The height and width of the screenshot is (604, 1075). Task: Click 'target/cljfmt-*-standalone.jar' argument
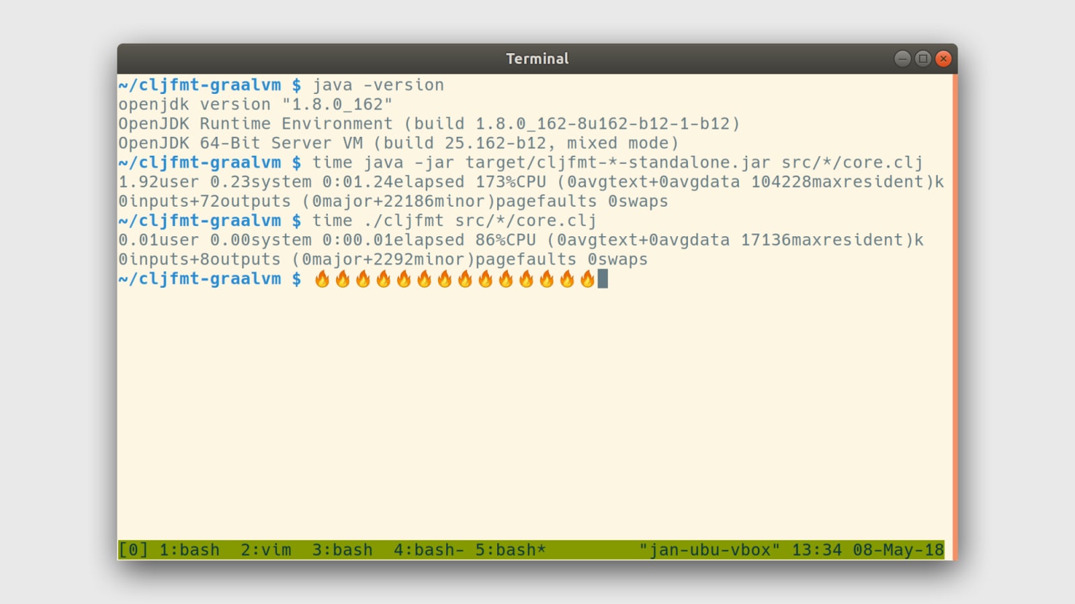[618, 163]
